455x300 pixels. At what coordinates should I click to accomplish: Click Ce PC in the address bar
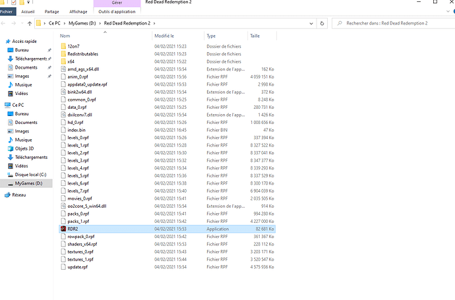tap(55, 23)
